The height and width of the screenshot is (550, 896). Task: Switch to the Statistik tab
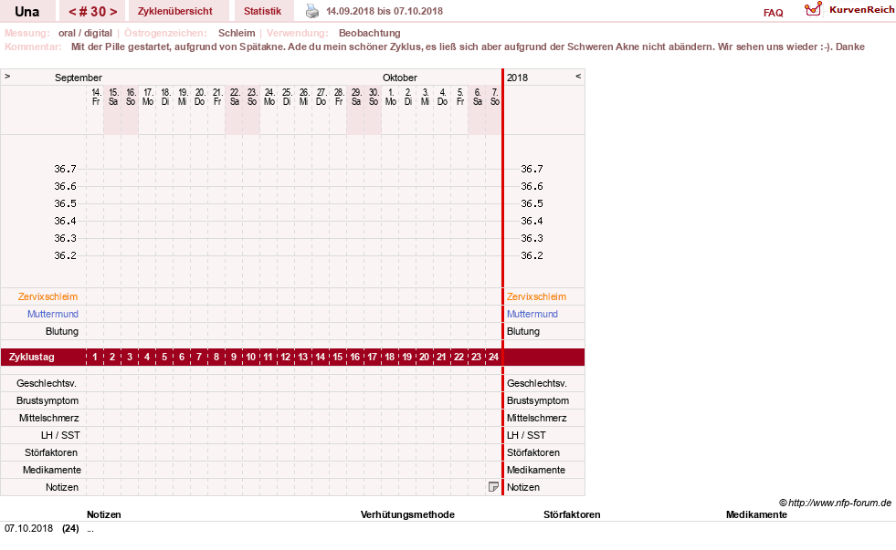coord(262,11)
